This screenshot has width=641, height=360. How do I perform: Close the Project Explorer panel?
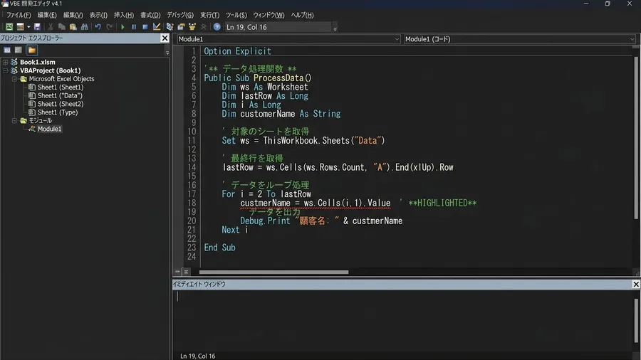click(165, 38)
